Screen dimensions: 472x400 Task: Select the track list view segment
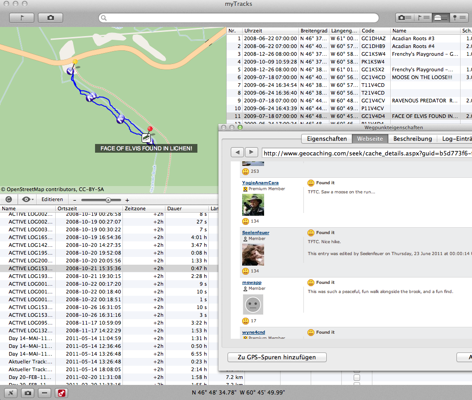point(441,18)
